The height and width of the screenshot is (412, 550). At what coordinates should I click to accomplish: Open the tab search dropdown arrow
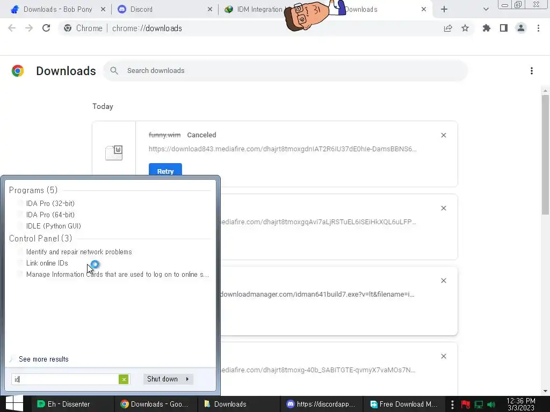pos(486,10)
